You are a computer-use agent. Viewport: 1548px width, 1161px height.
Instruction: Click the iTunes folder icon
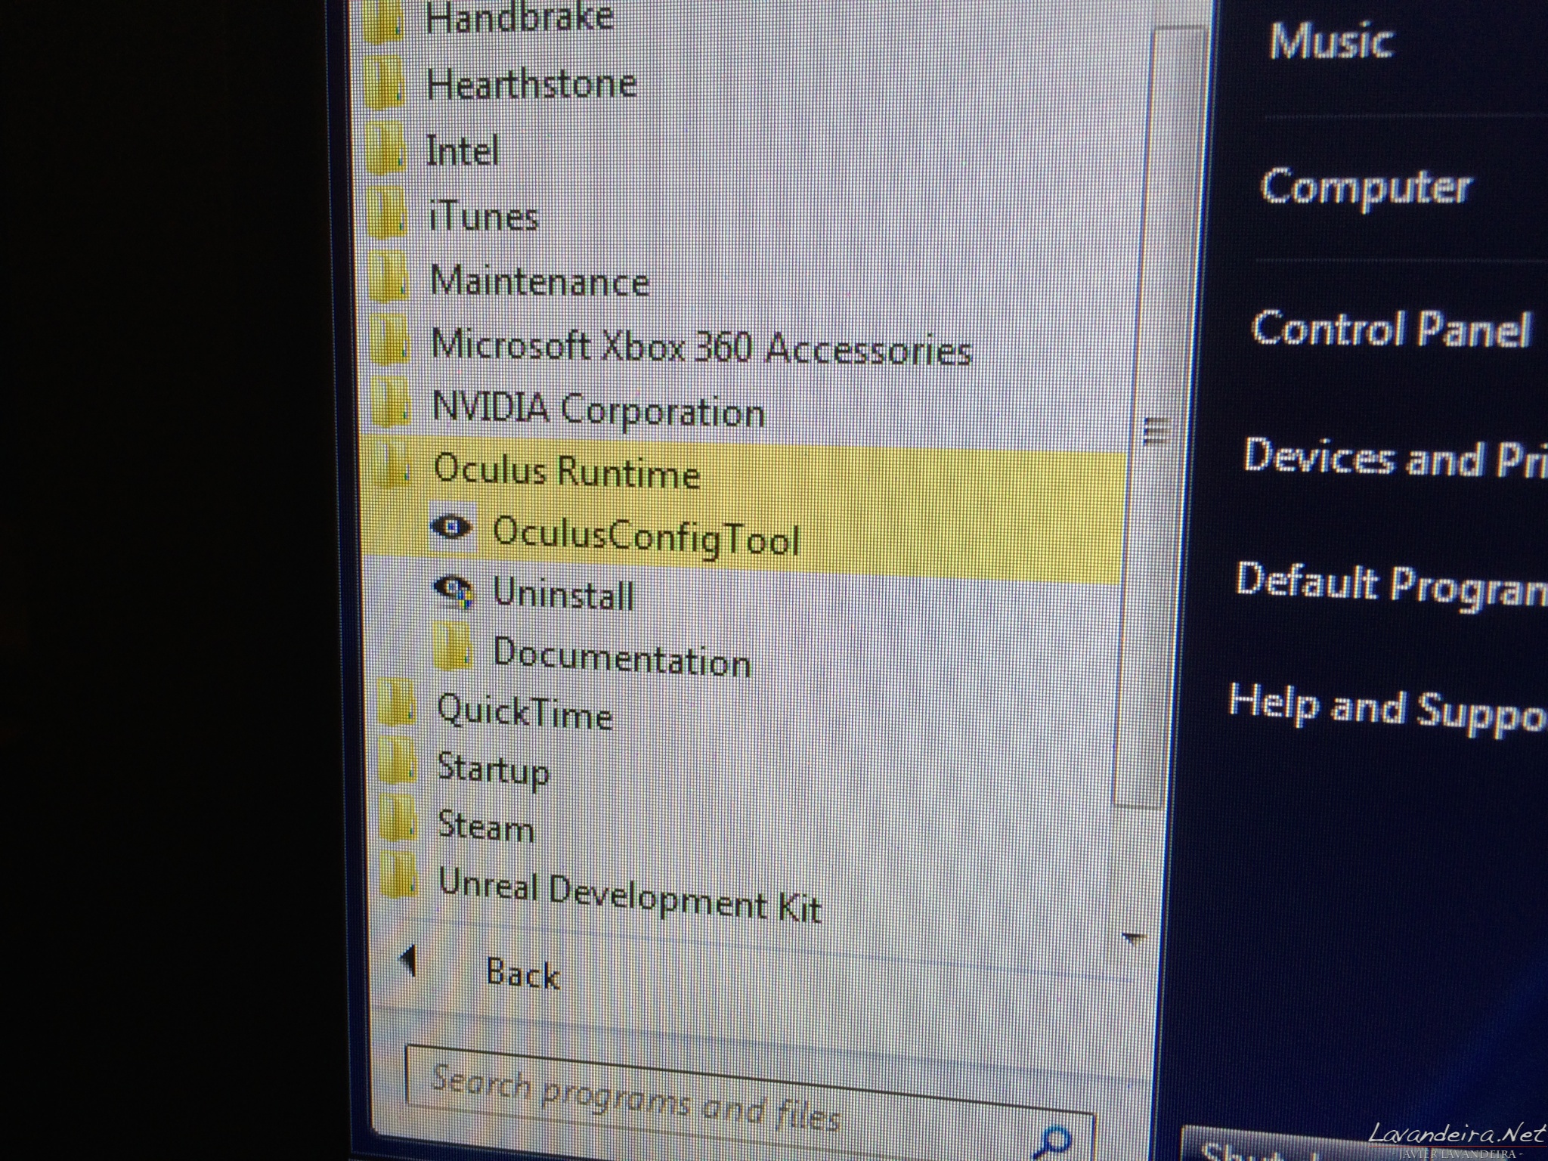click(x=387, y=212)
